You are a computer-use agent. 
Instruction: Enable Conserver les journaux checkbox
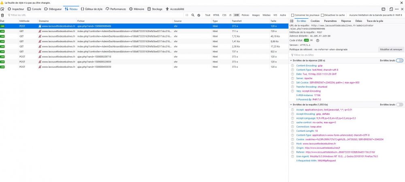tap(293, 15)
